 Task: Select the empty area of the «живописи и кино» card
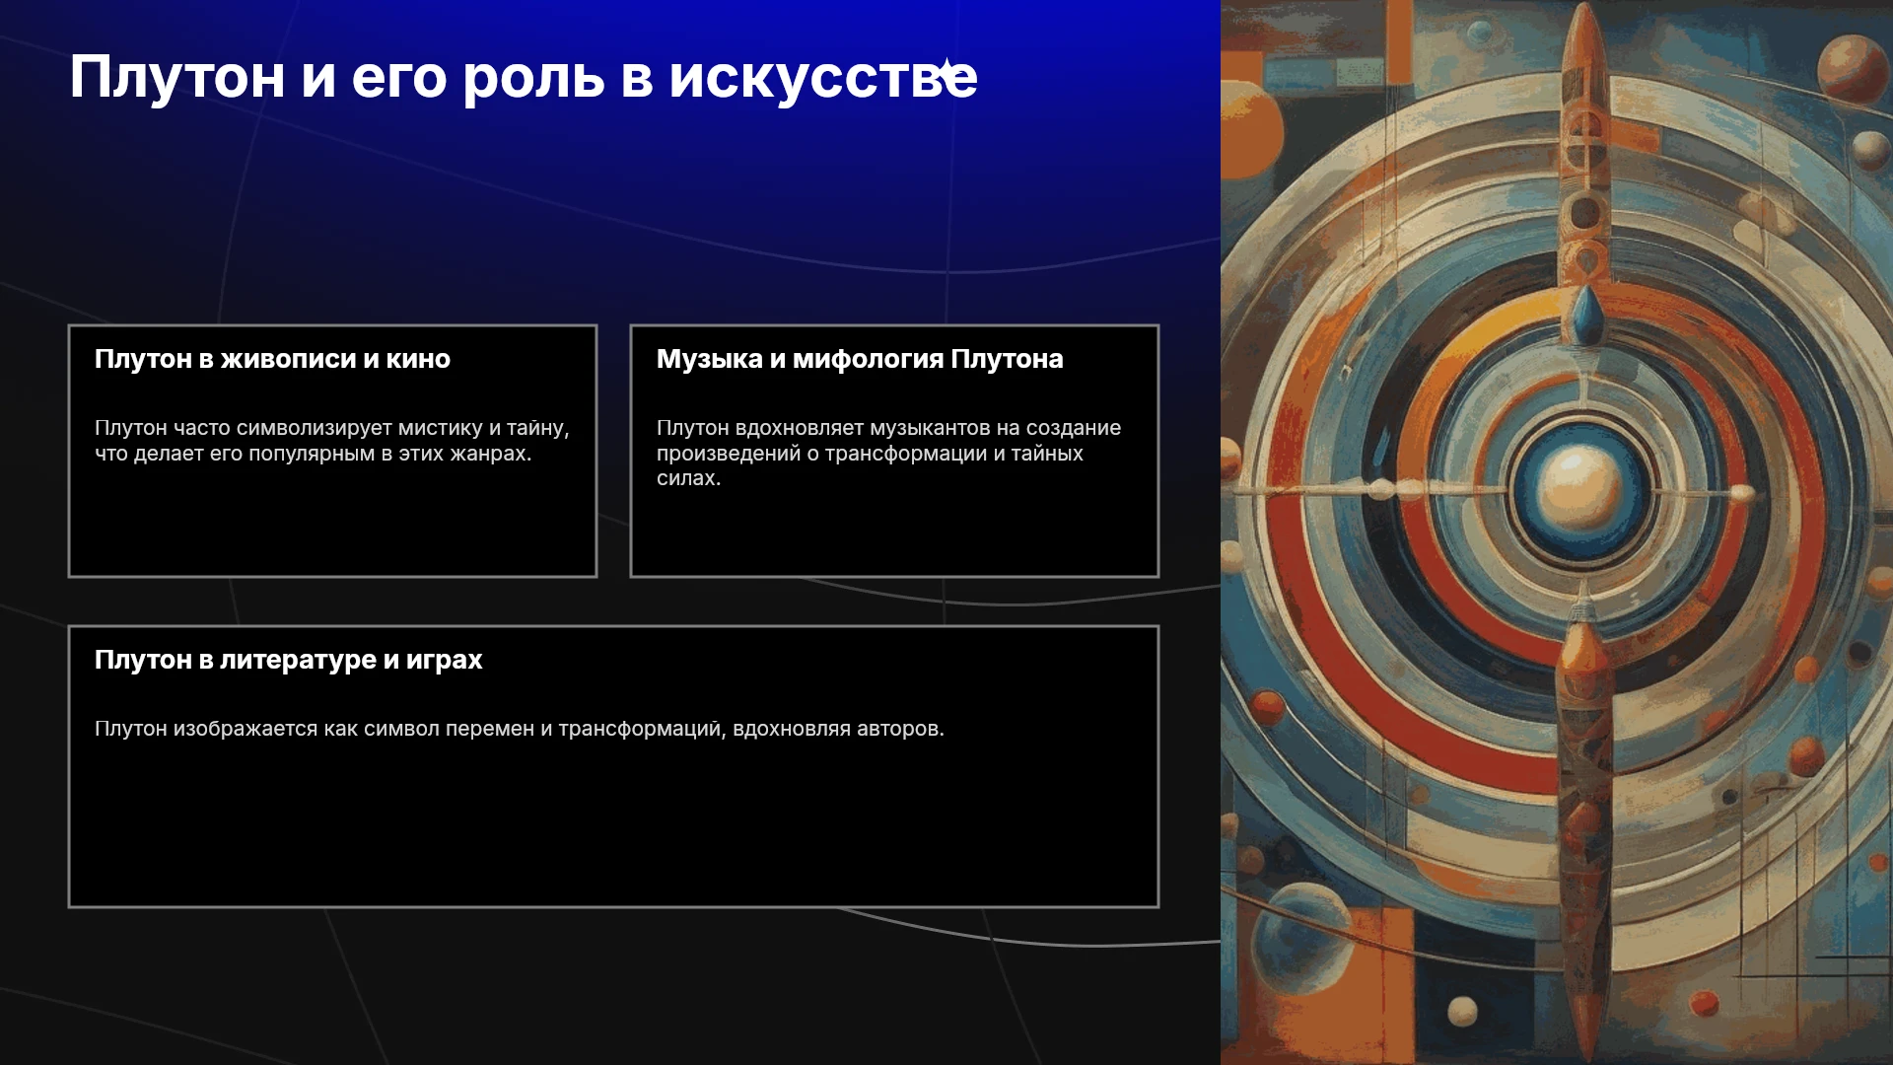point(332,523)
